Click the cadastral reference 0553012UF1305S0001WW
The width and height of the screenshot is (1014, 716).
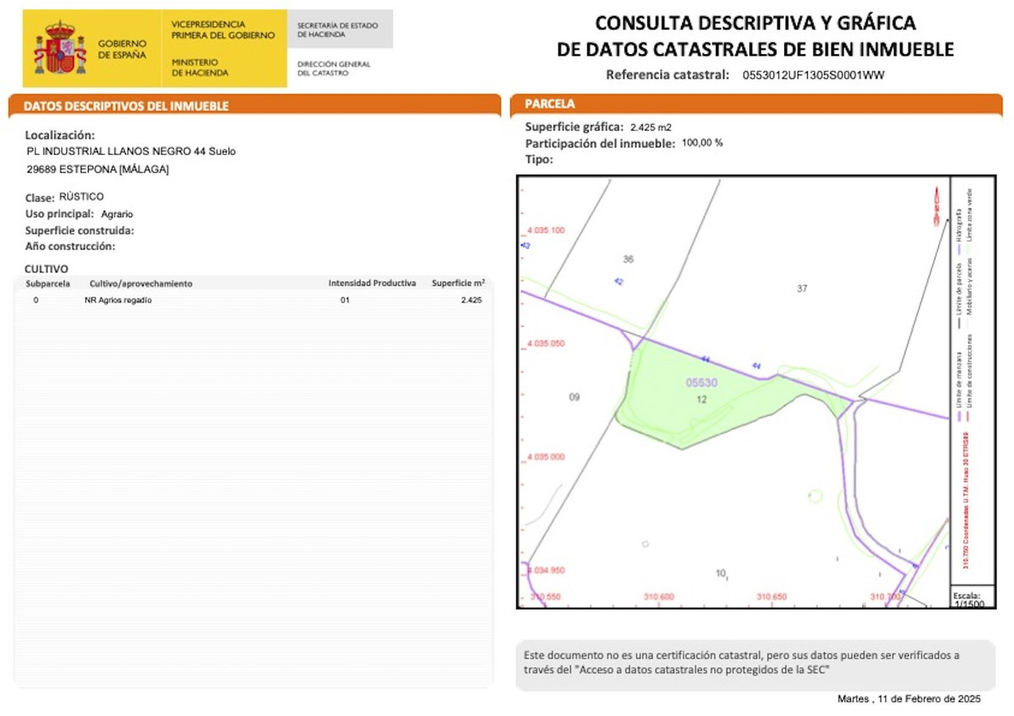click(x=813, y=75)
